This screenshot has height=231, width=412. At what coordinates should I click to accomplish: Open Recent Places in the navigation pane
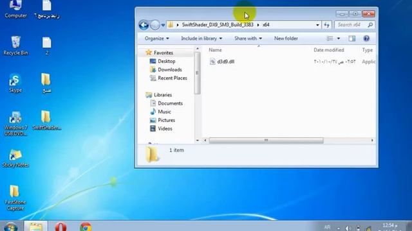pos(173,78)
